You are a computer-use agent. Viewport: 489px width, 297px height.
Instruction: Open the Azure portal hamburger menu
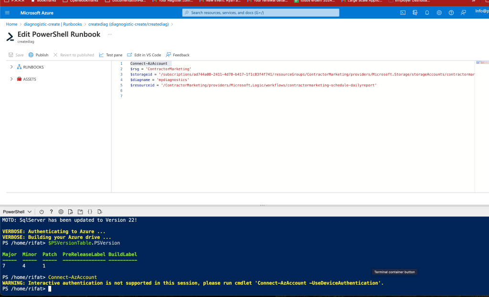point(7,13)
